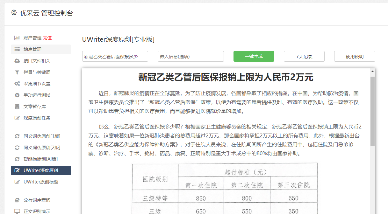Click the refresh icon for 同义词伪原创[2版]
The width and height of the screenshot is (388, 214).
tap(17, 148)
